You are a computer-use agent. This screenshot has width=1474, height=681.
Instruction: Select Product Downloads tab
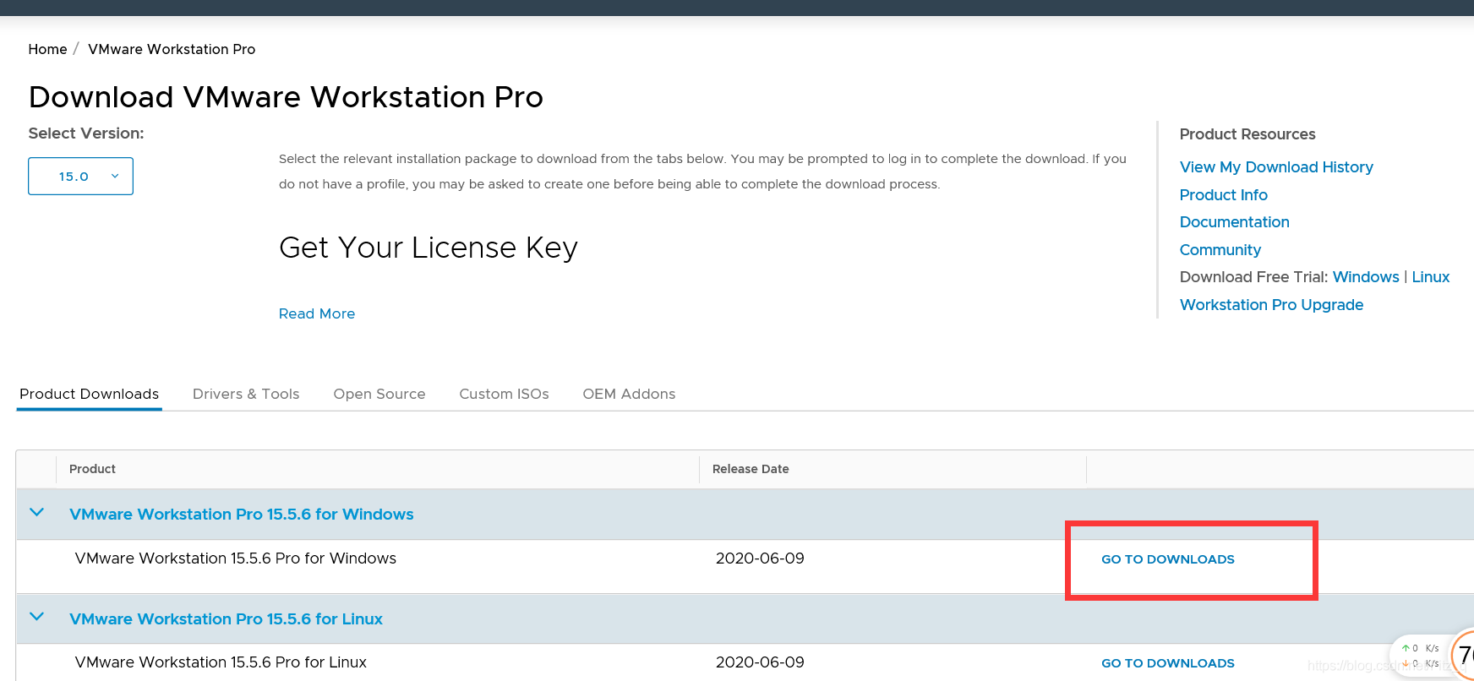(x=89, y=394)
